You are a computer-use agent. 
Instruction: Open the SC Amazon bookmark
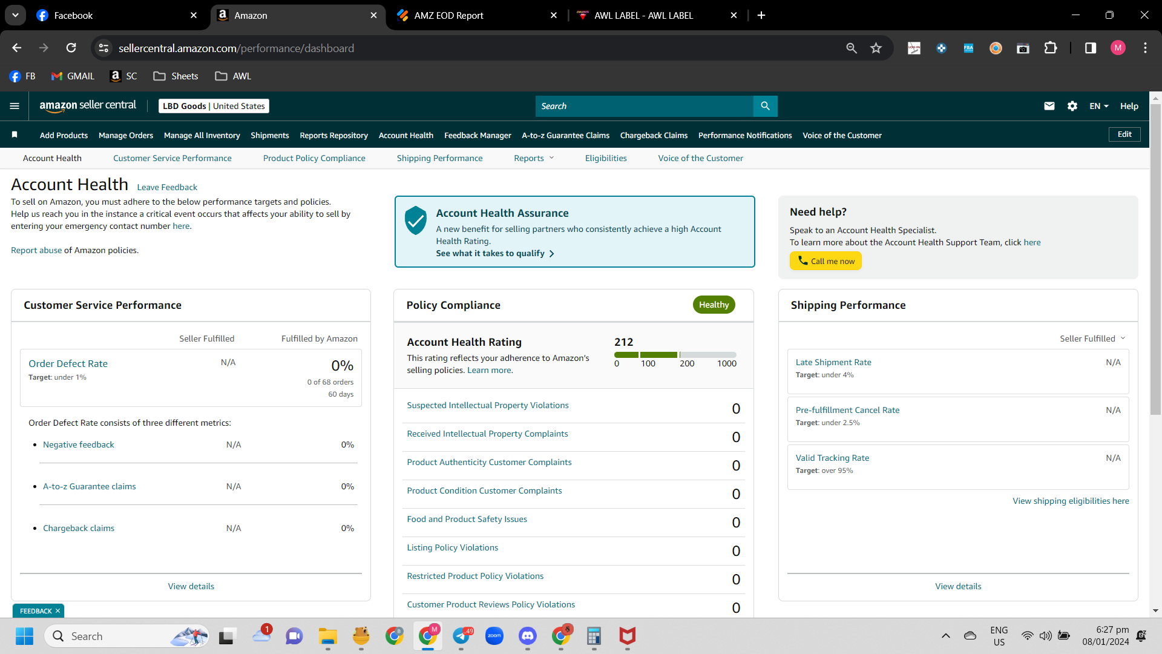tap(124, 76)
